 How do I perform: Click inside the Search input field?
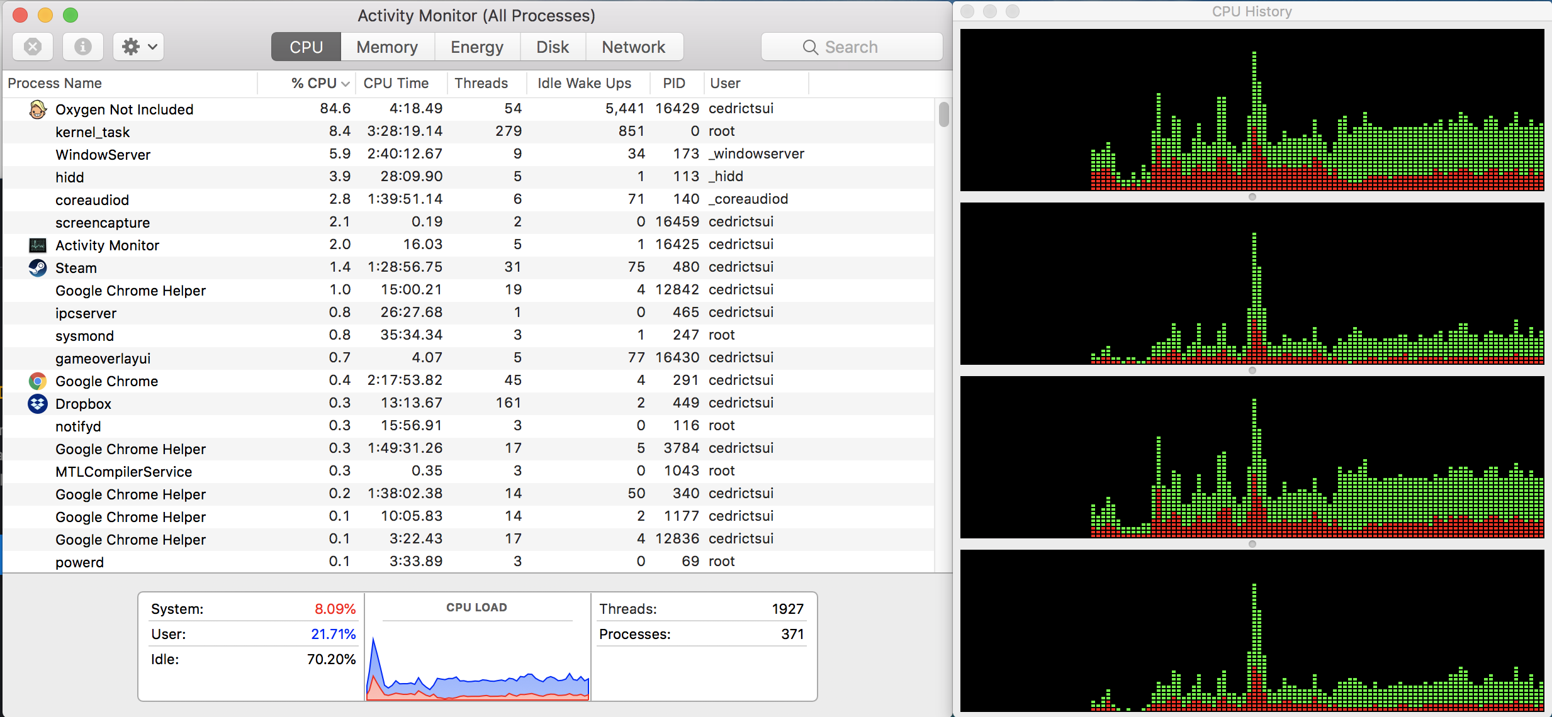[881, 47]
